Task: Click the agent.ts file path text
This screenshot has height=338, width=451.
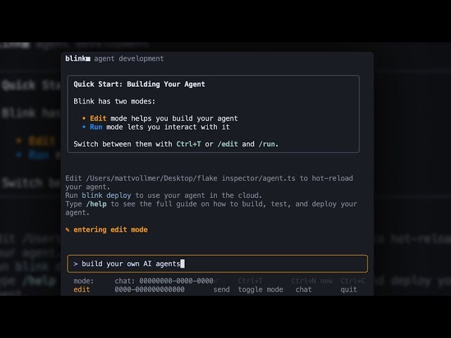Action: click(190, 178)
